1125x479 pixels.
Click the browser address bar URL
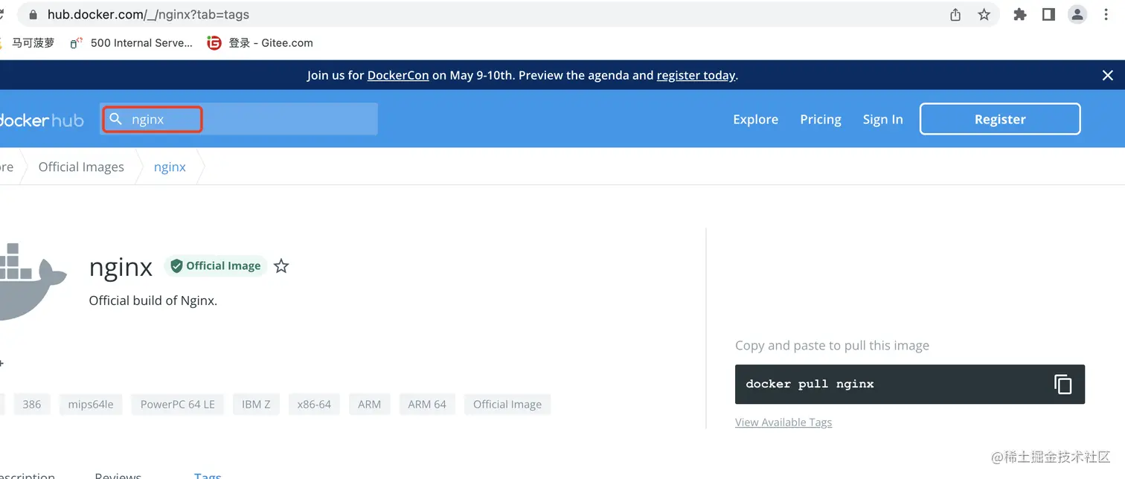tap(148, 15)
